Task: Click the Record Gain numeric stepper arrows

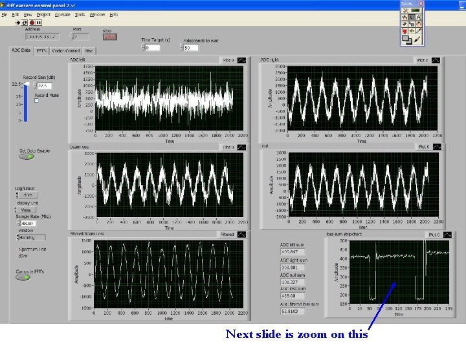Action: pyautogui.click(x=35, y=86)
